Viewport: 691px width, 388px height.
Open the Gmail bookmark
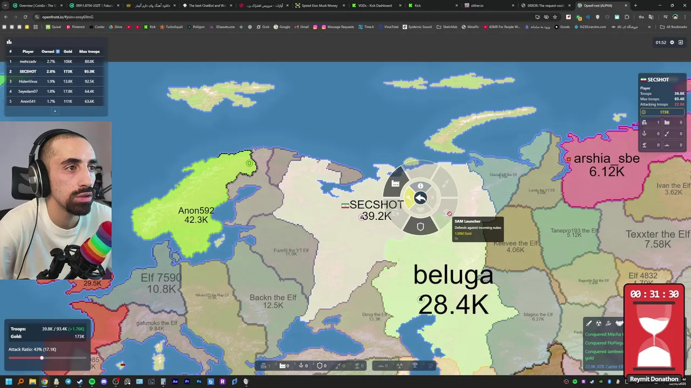pos(302,27)
